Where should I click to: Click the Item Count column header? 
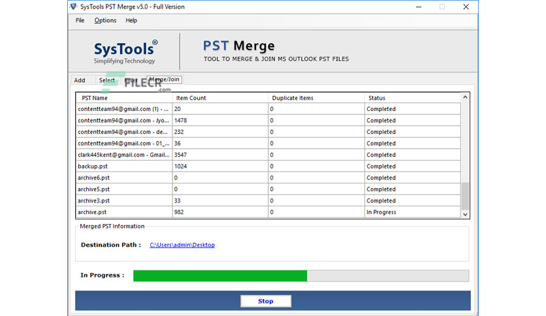coord(220,98)
